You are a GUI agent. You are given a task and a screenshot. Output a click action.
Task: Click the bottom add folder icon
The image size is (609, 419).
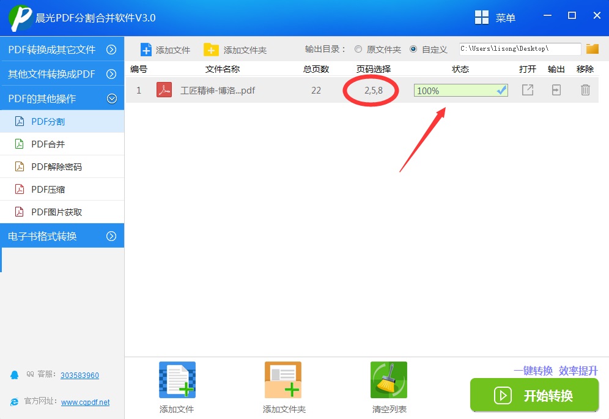(282, 380)
